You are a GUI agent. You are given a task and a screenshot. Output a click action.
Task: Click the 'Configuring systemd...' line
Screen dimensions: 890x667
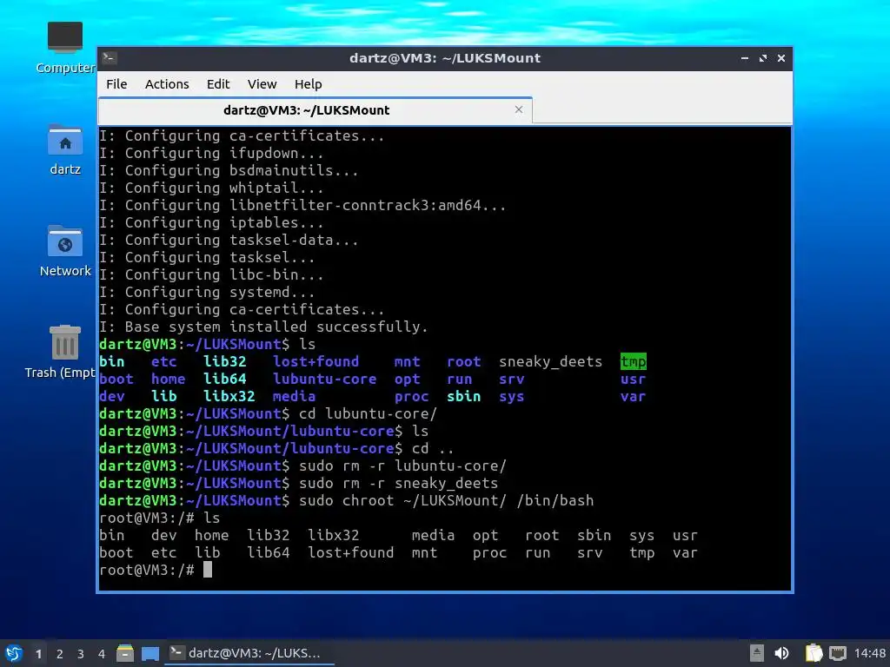[x=207, y=292]
